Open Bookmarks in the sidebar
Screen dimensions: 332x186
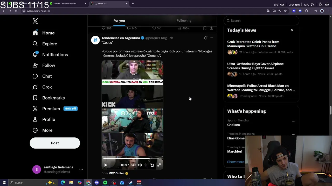tap(49, 98)
